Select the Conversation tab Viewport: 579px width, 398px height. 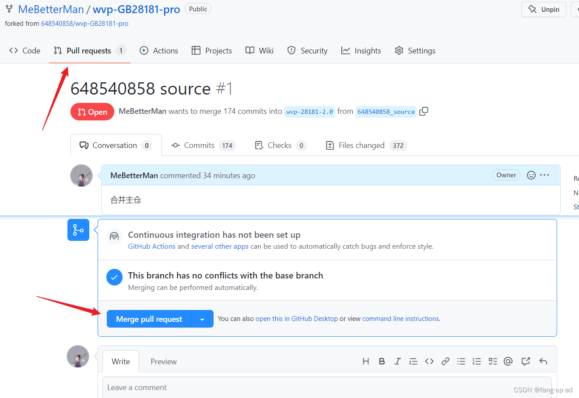click(x=116, y=145)
